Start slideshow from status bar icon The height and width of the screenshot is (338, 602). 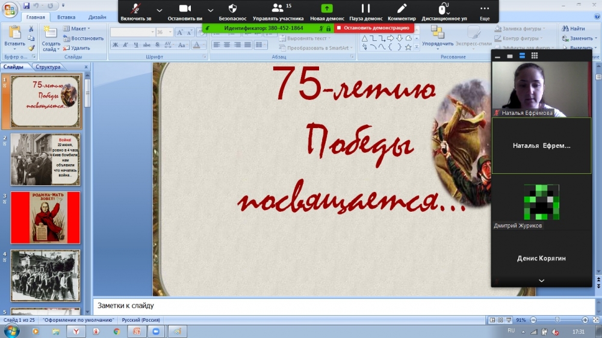pyautogui.click(x=509, y=320)
